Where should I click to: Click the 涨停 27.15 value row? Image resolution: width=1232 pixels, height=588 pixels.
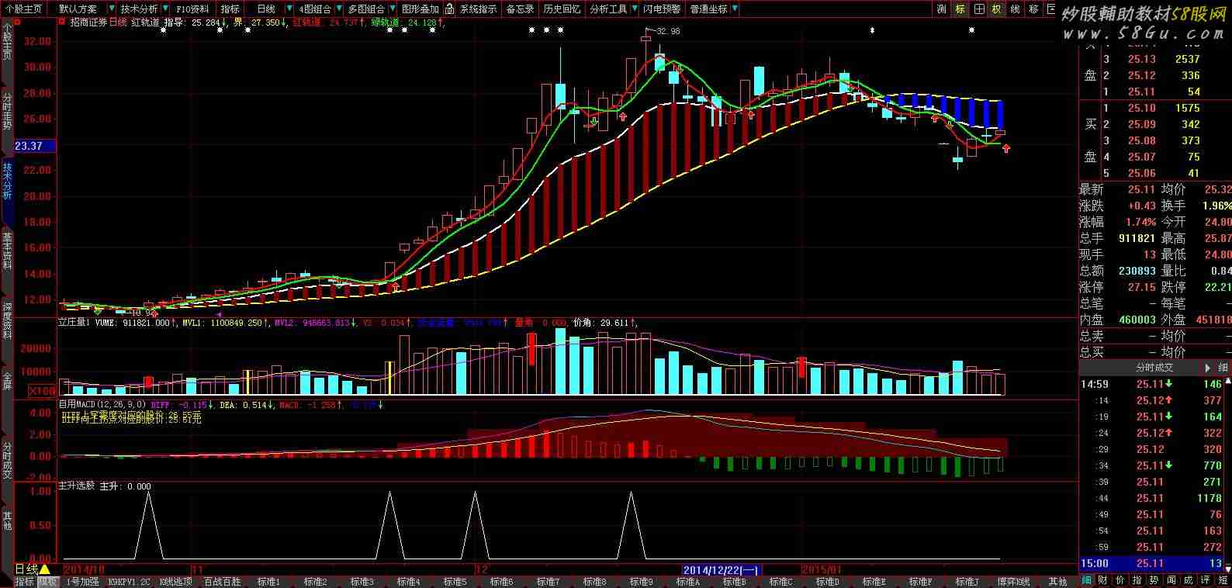pos(1117,287)
